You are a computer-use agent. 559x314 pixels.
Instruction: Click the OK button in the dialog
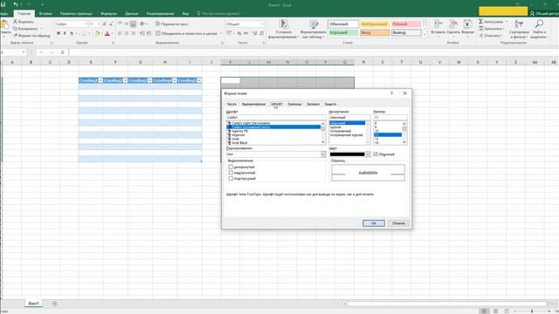point(374,223)
